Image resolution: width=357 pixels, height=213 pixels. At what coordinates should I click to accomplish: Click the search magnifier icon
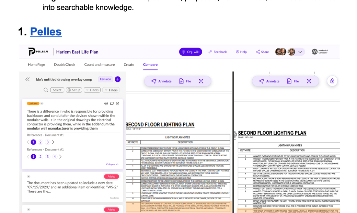point(46,90)
